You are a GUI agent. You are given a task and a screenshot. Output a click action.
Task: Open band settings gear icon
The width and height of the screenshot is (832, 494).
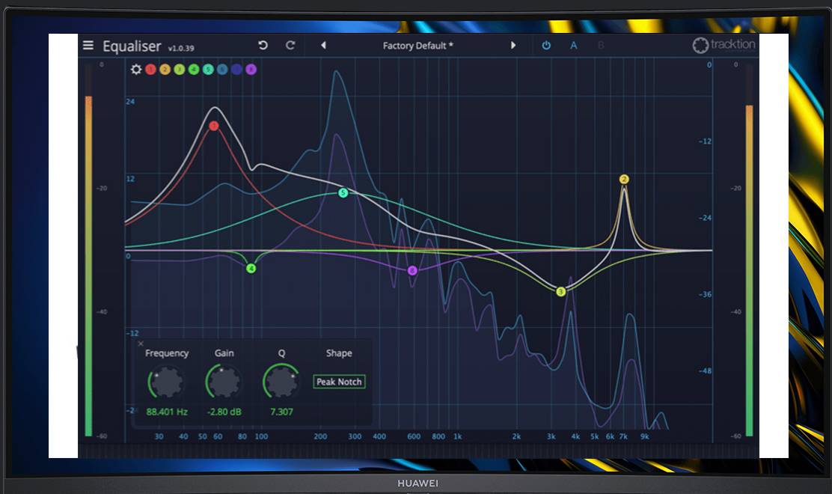tap(136, 70)
